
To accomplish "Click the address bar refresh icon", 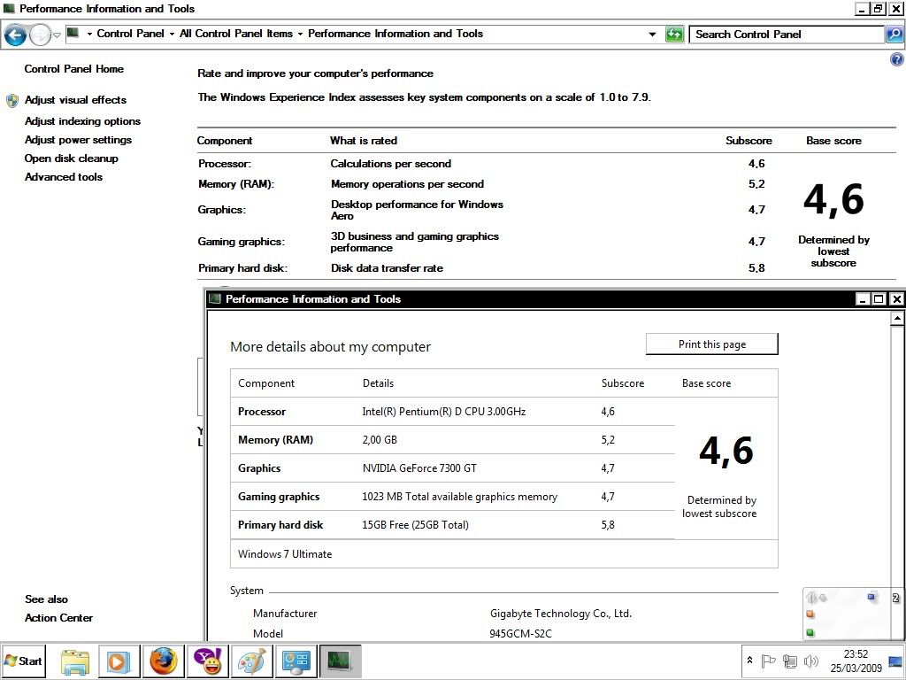I will pyautogui.click(x=674, y=35).
